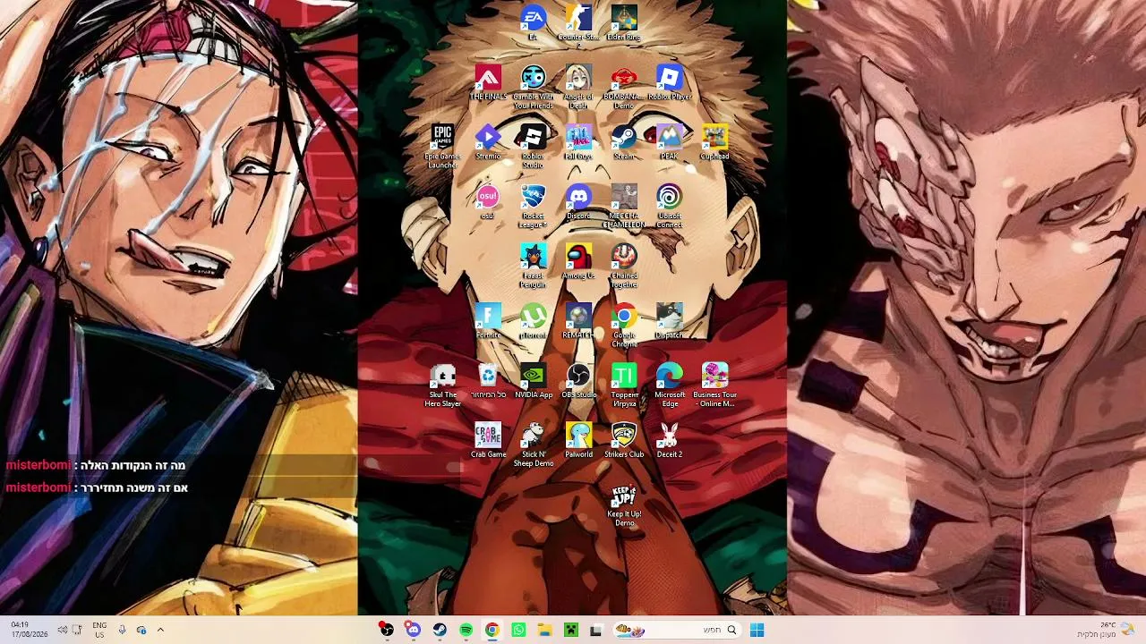Open the 26°C weather widget
This screenshot has height=644, width=1146.
(1106, 630)
